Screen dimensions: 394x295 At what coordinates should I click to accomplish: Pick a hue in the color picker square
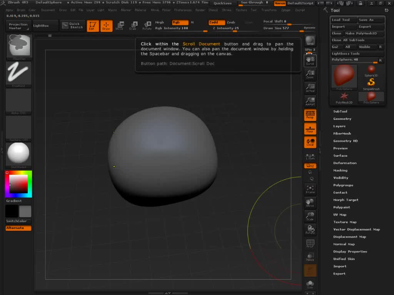tap(18, 184)
